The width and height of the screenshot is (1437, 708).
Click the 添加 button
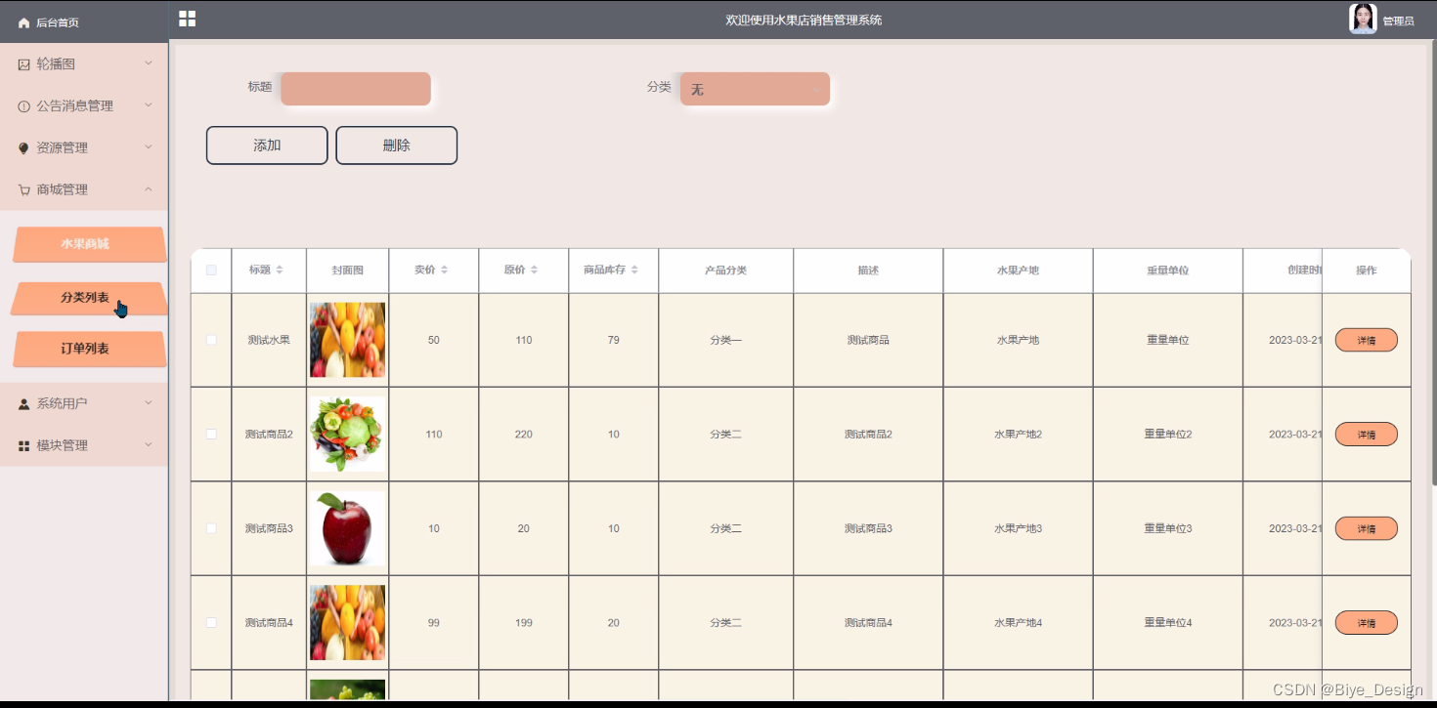point(267,146)
